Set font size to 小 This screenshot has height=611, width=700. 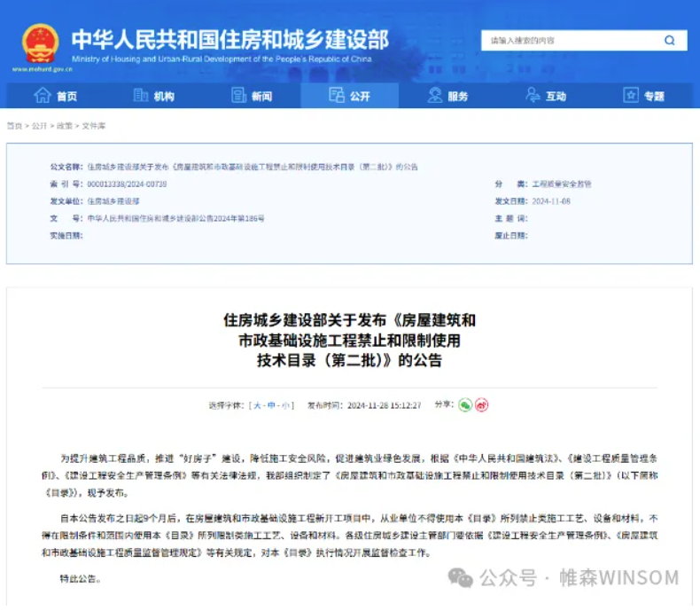285,405
